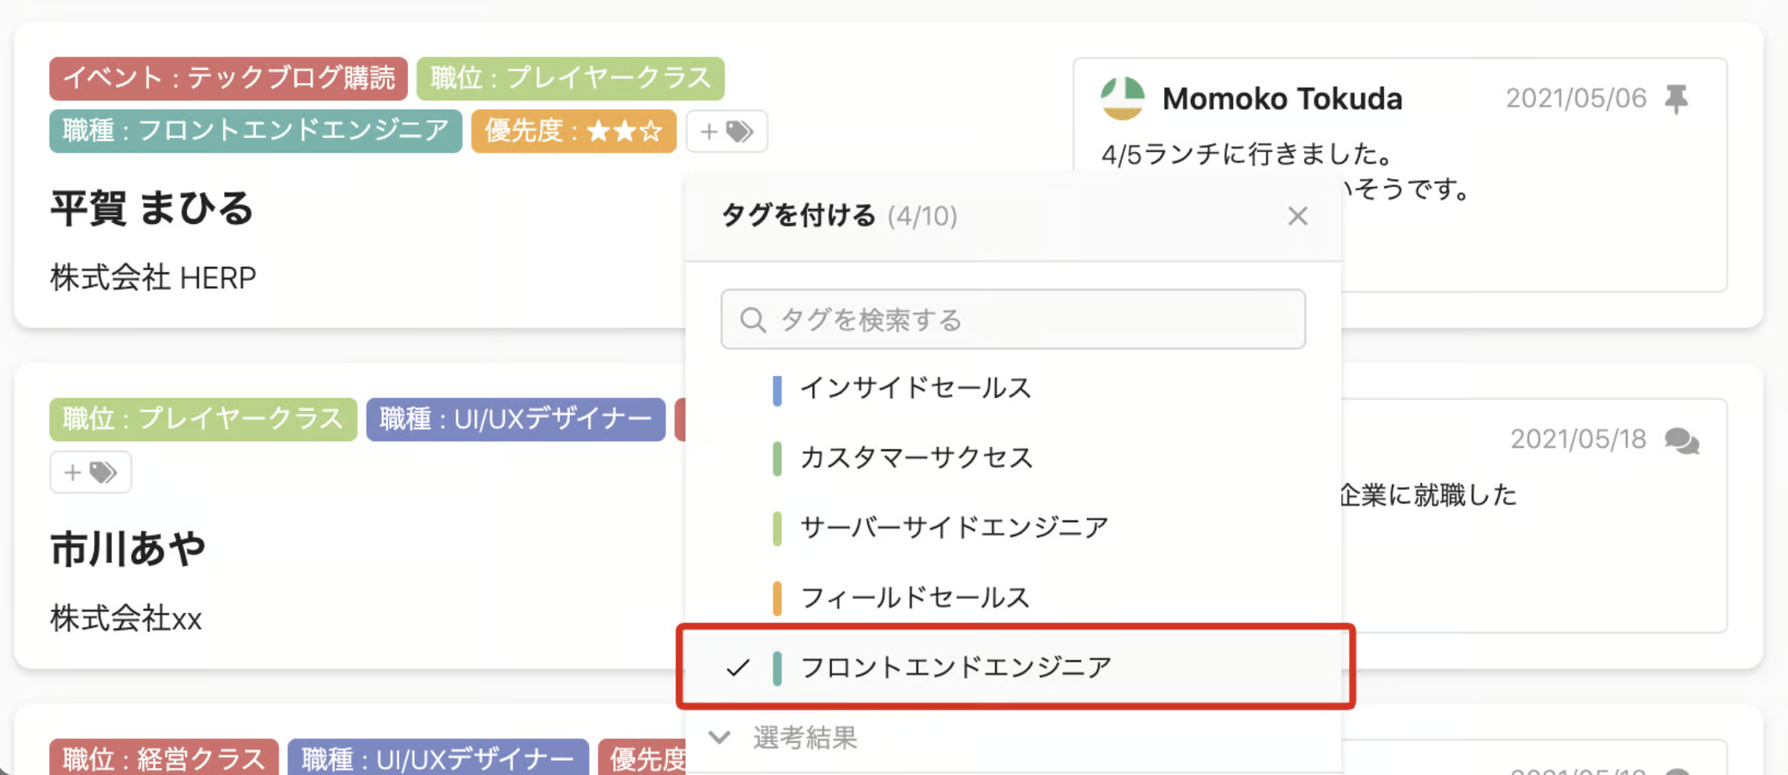Click the pin icon on Momoko Tokuda's note
The image size is (1788, 775).
pos(1676,99)
